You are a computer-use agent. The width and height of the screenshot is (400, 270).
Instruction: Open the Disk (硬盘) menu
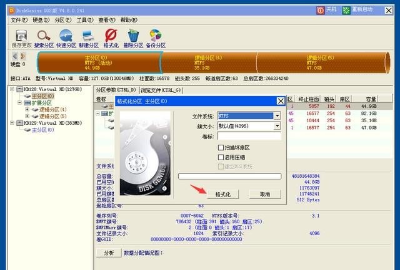[x=41, y=20]
